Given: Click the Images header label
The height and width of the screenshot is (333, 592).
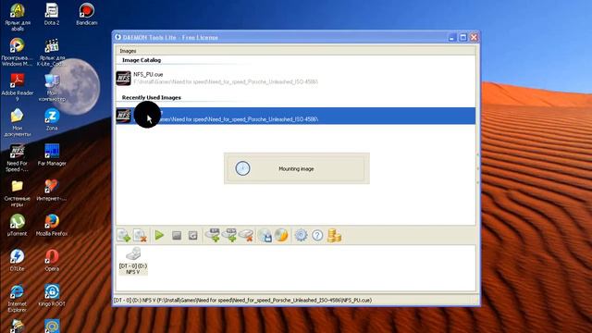Looking at the screenshot, I should point(128,51).
